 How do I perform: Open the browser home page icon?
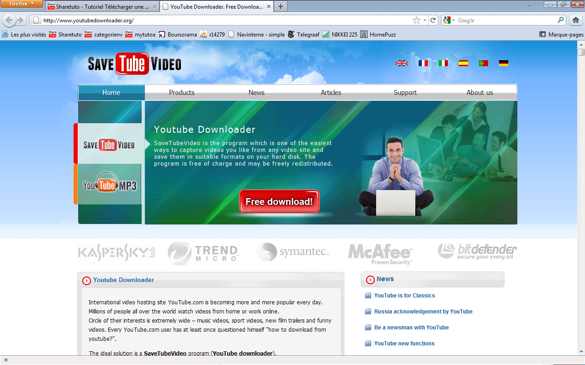pyautogui.click(x=576, y=20)
